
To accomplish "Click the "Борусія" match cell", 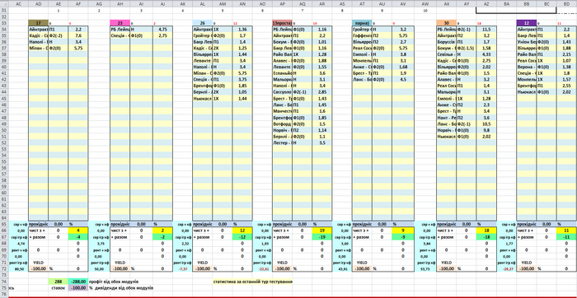I will coord(447,41).
